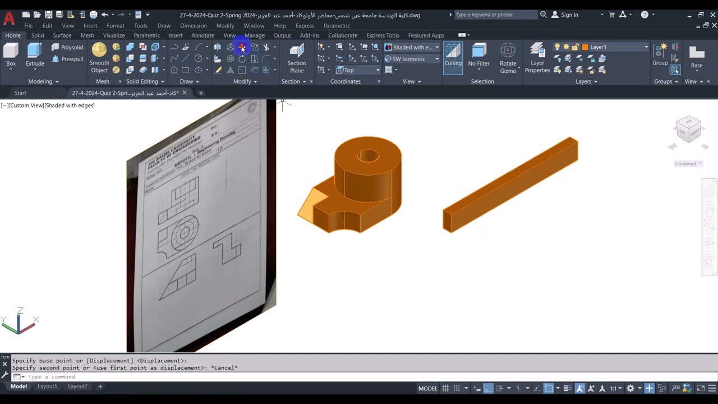Click the customization hamburger icon in status bar
The width and height of the screenshot is (718, 404).
(712, 388)
